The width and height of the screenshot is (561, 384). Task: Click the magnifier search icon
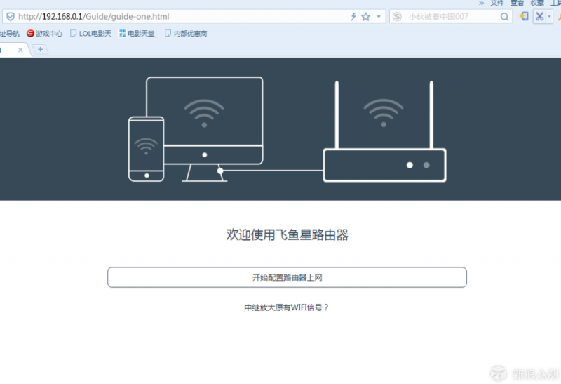coord(504,16)
